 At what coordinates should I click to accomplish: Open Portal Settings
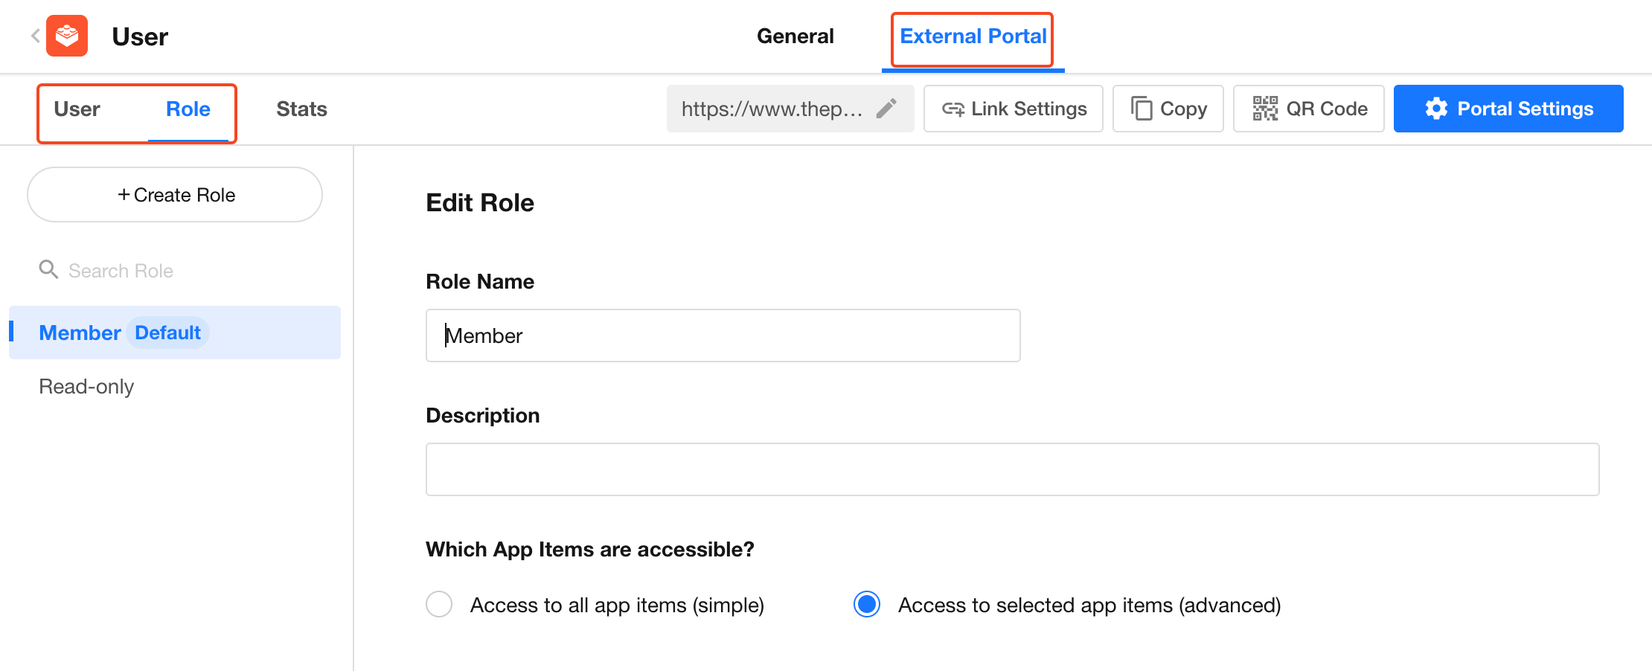coord(1508,109)
